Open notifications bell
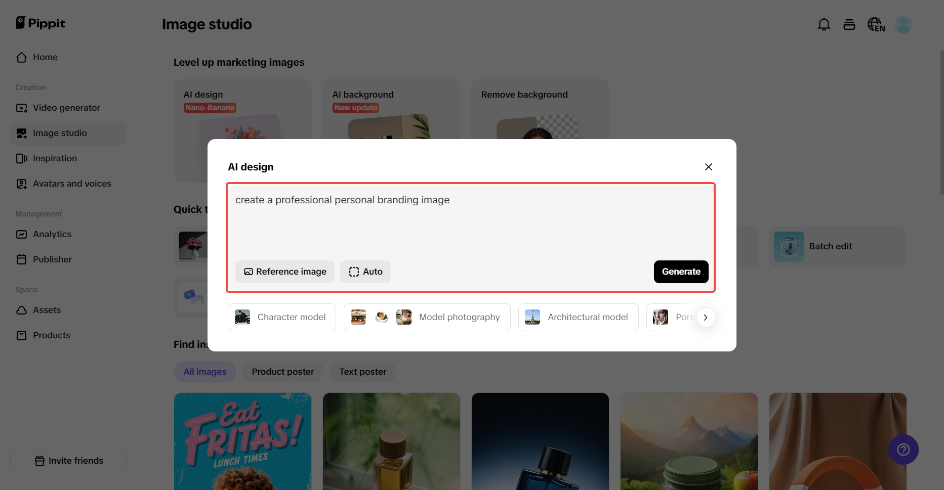The height and width of the screenshot is (490, 944). pos(824,24)
